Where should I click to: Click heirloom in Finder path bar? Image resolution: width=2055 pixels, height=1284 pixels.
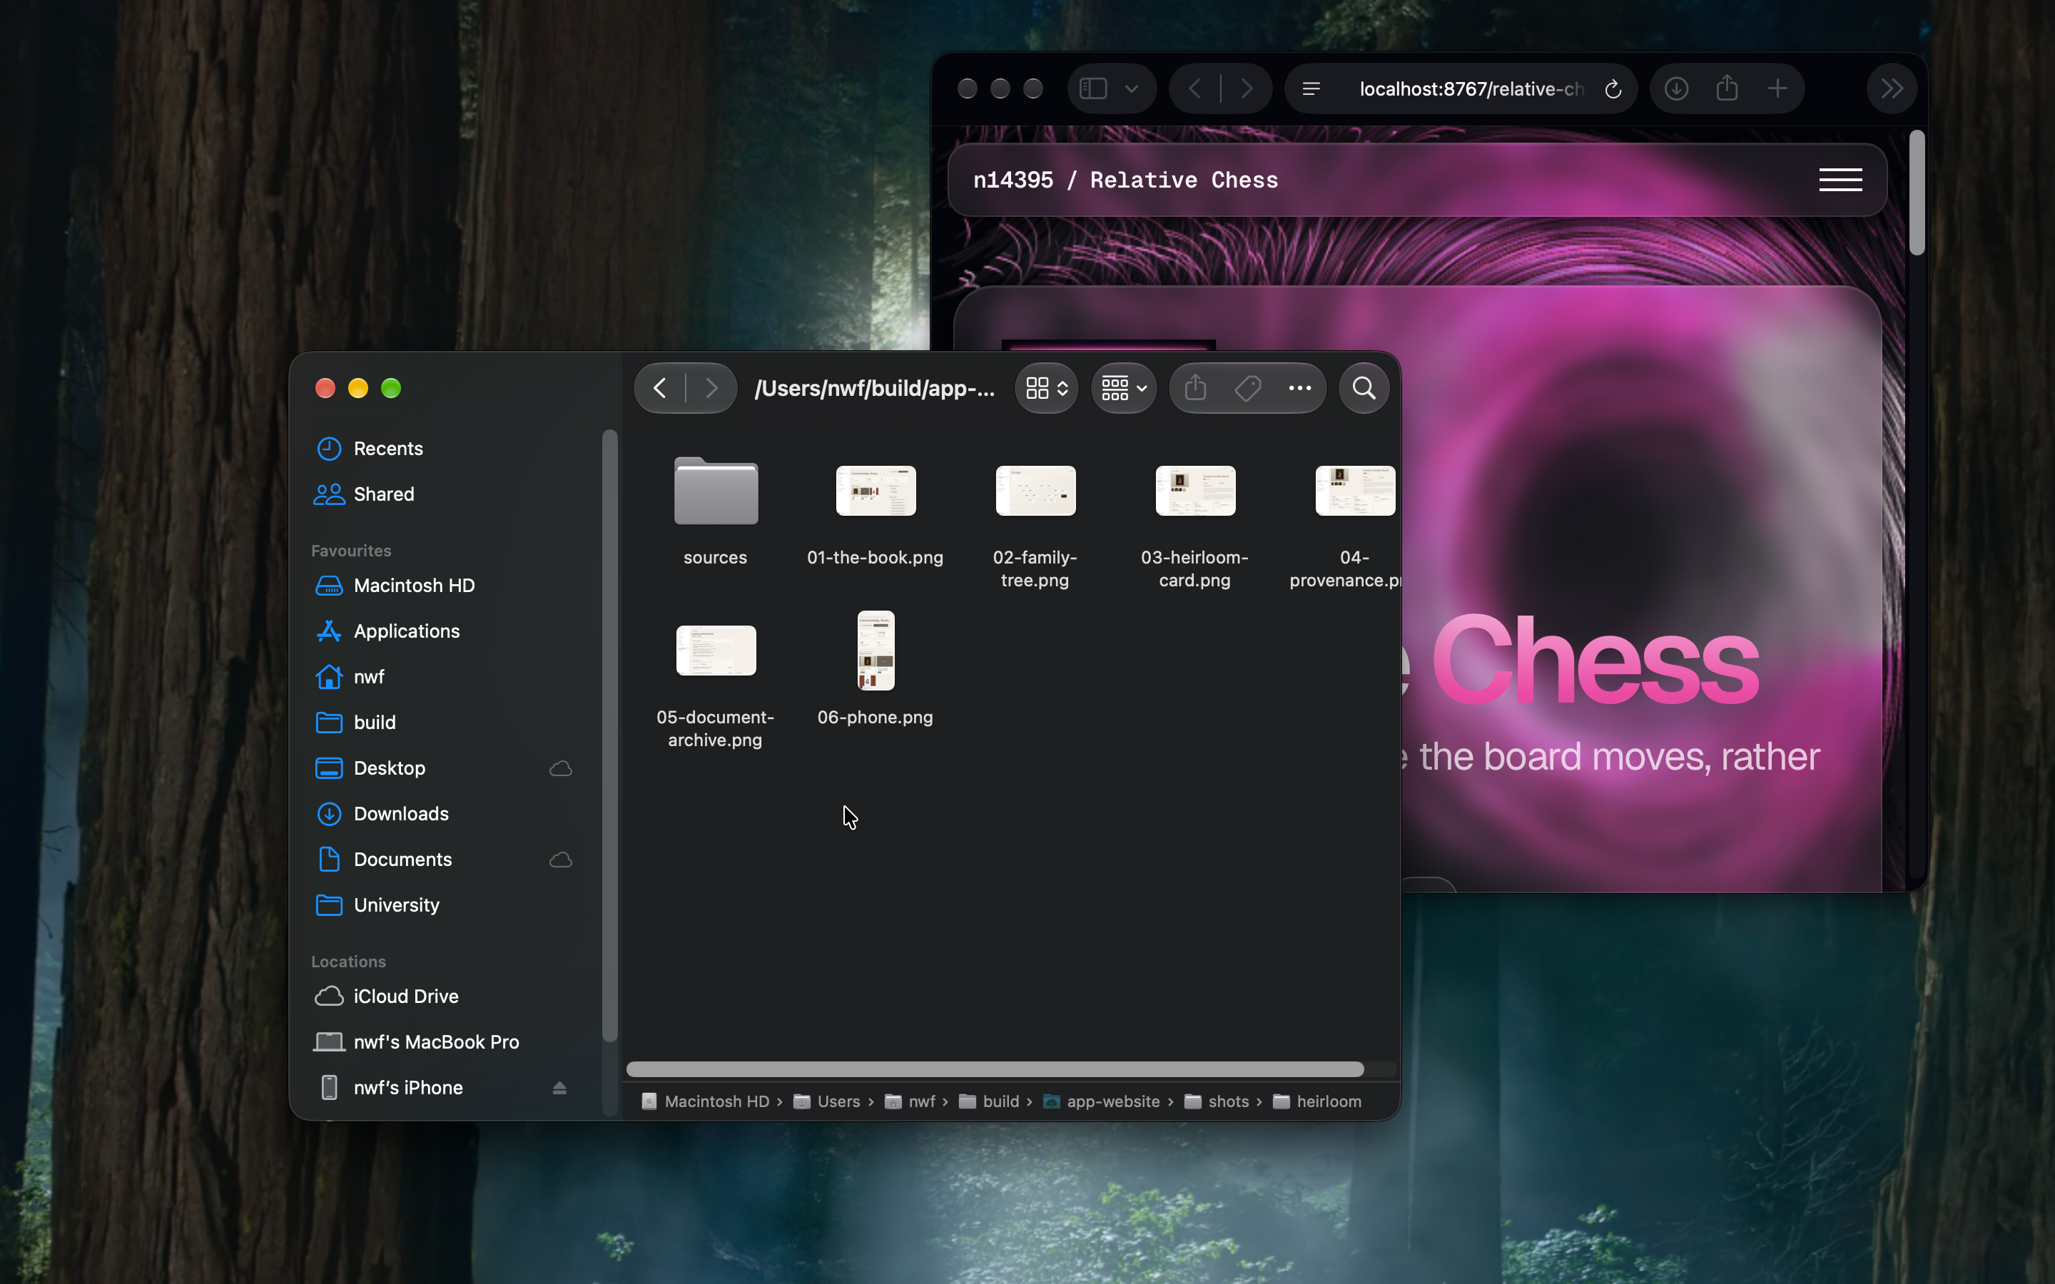[x=1317, y=1101]
